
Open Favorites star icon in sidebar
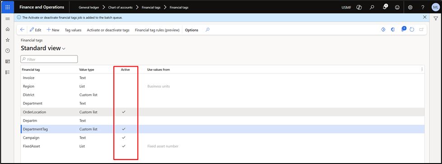8,40
